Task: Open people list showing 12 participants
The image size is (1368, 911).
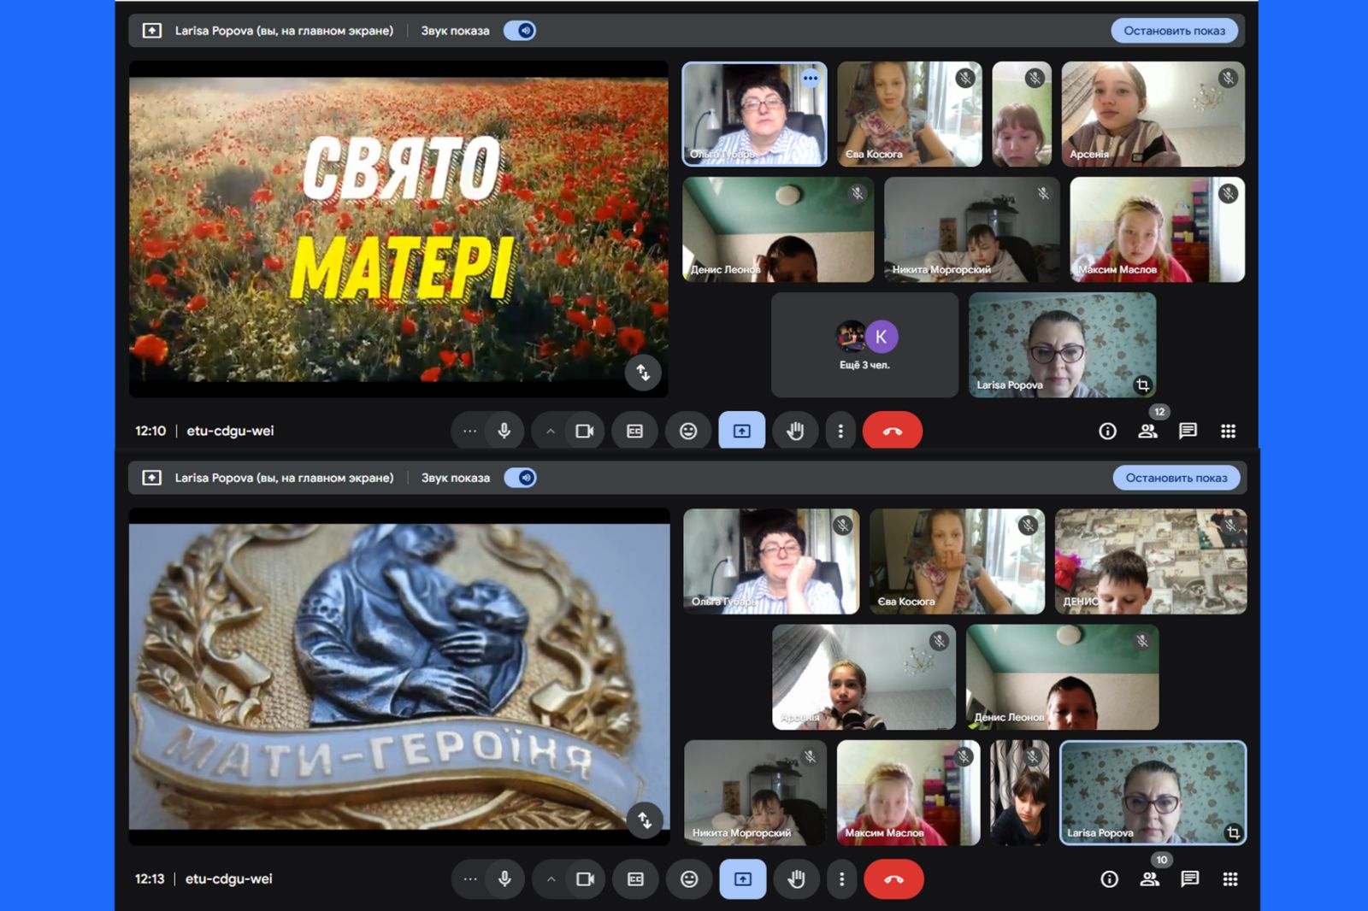Action: pyautogui.click(x=1147, y=431)
